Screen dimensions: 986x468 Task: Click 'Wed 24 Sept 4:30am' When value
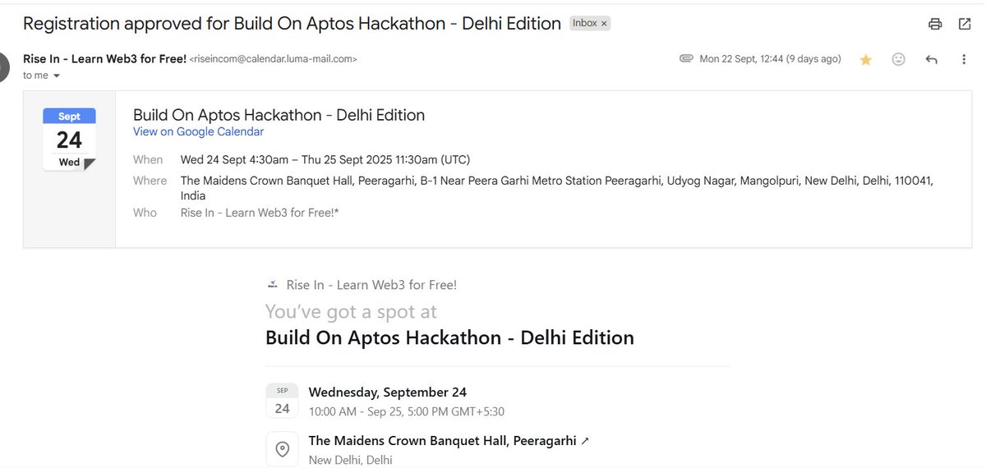click(x=325, y=159)
